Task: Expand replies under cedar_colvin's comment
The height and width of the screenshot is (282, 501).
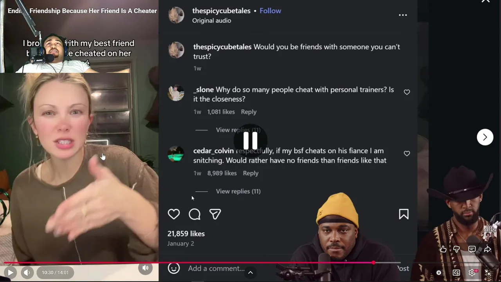Action: tap(238, 191)
